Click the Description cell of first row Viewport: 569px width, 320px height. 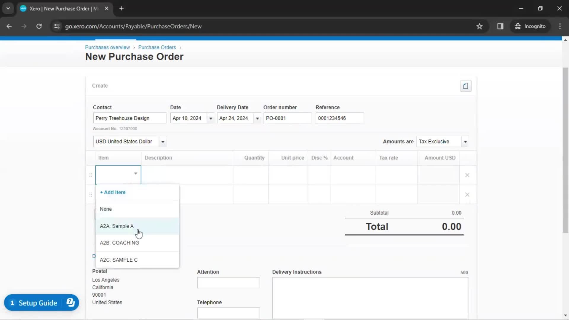coord(187,175)
